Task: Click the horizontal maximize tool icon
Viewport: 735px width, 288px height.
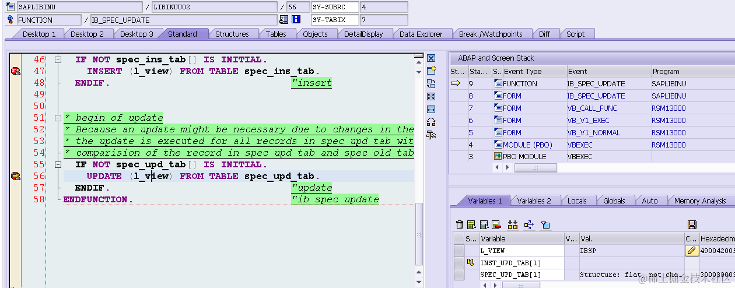Action: pyautogui.click(x=431, y=109)
